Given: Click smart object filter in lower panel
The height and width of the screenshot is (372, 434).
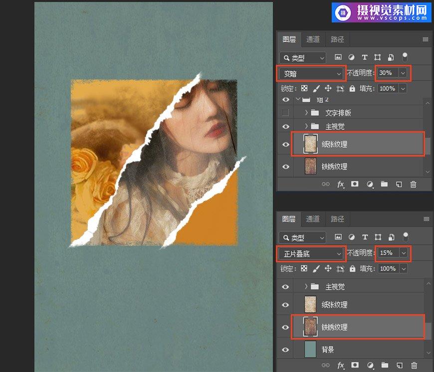Looking at the screenshot, I should click(x=392, y=237).
